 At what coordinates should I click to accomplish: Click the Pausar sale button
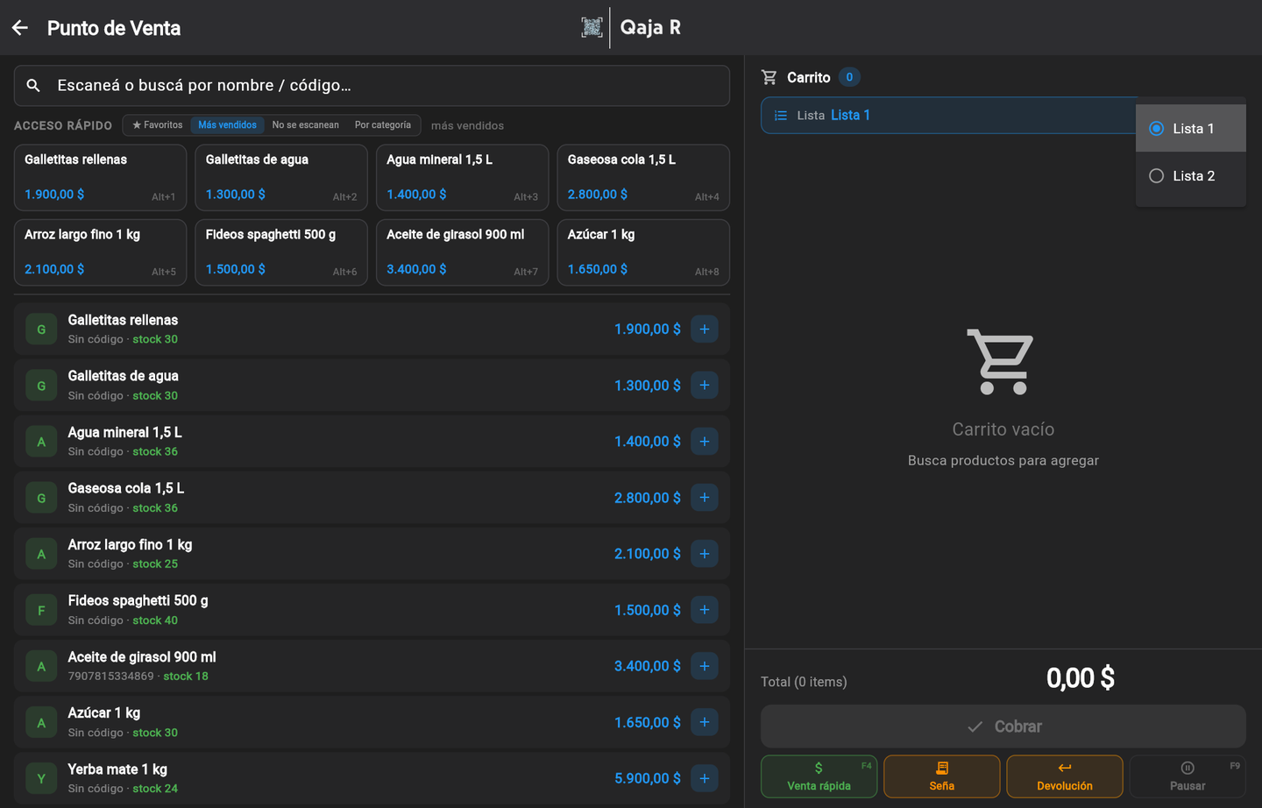click(x=1188, y=776)
